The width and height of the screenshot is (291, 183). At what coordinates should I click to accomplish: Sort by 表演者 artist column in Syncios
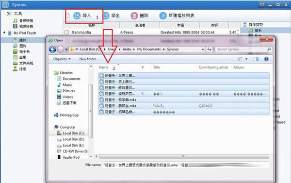[x=140, y=25]
